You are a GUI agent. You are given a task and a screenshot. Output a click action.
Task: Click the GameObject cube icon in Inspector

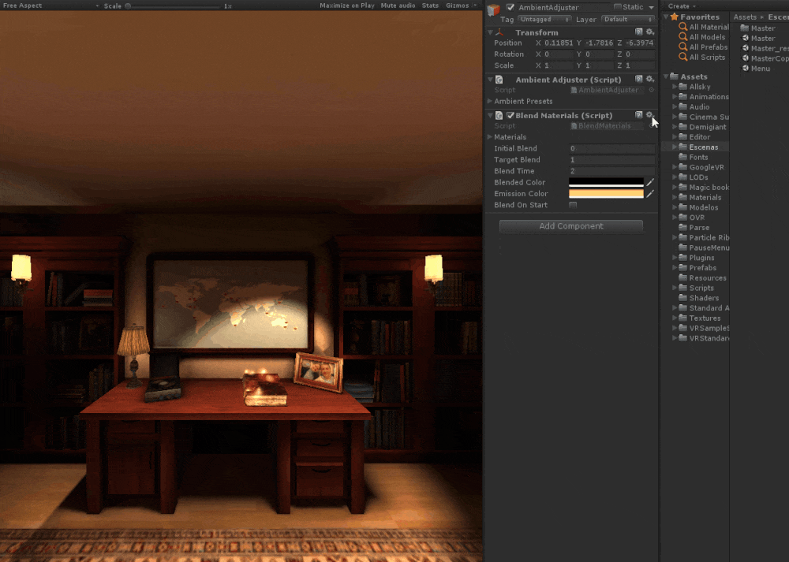494,9
